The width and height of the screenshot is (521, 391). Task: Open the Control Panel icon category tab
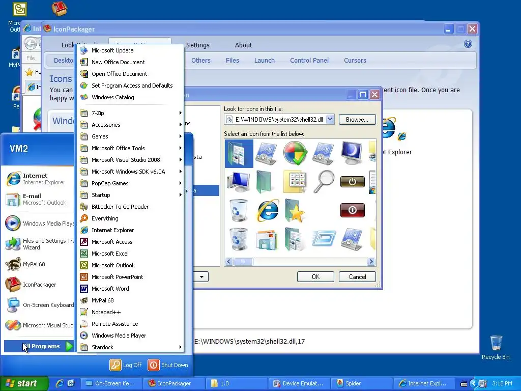point(309,60)
